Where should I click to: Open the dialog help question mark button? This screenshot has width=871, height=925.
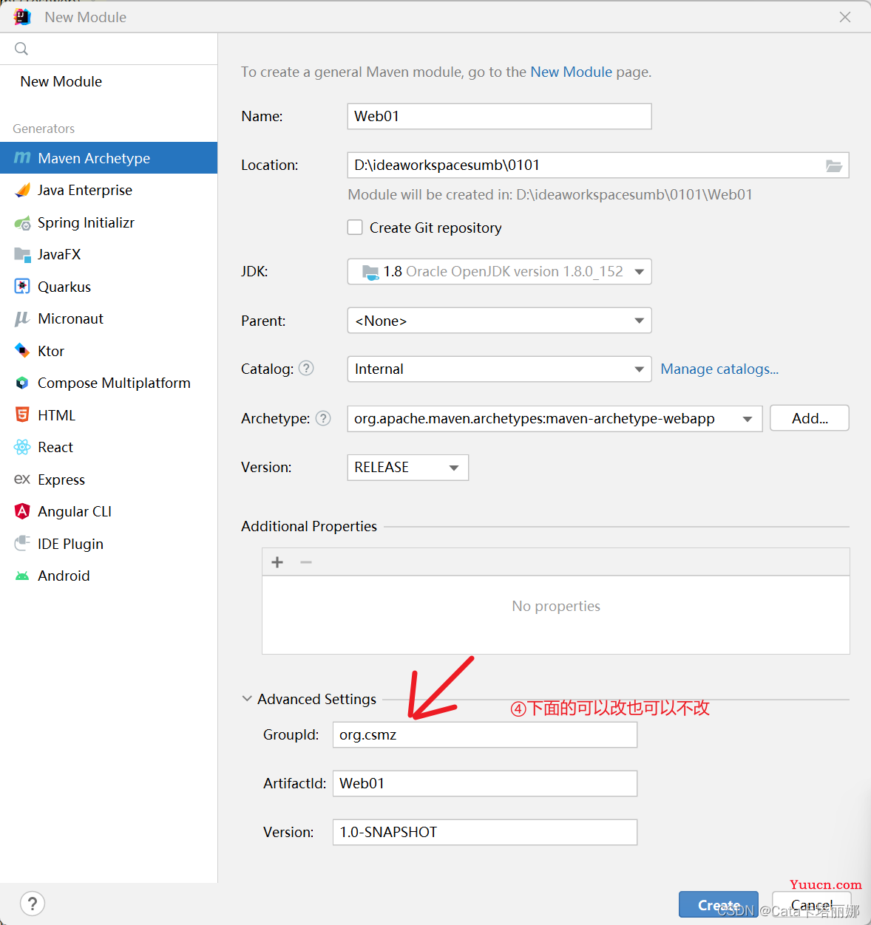[33, 903]
